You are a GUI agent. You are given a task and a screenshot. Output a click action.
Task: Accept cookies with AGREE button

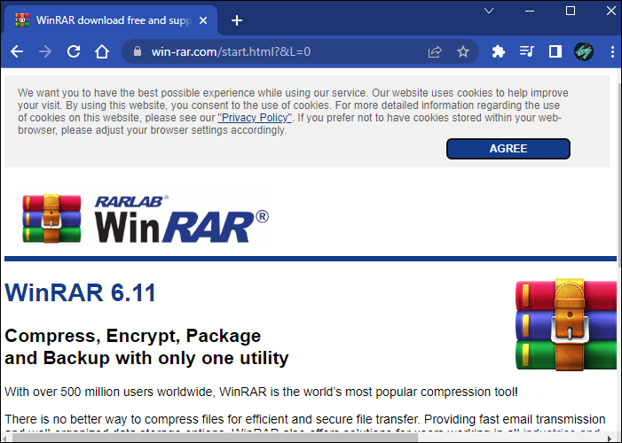[x=508, y=149]
